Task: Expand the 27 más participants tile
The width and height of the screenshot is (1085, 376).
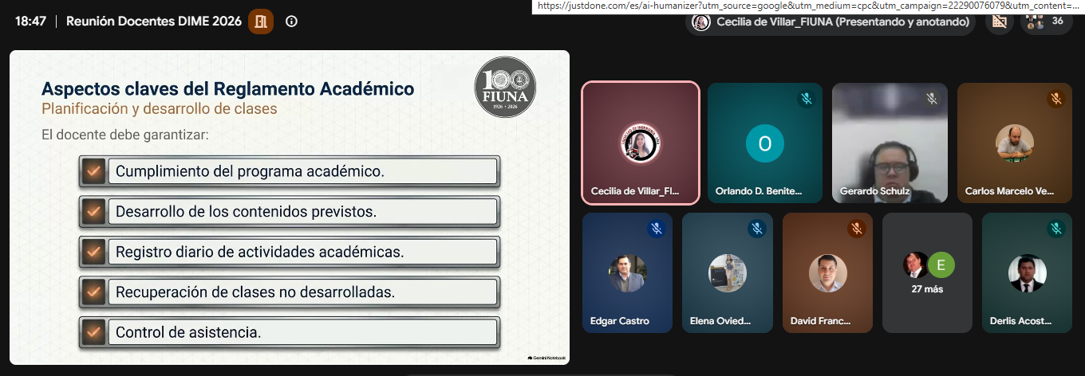Action: 927,272
